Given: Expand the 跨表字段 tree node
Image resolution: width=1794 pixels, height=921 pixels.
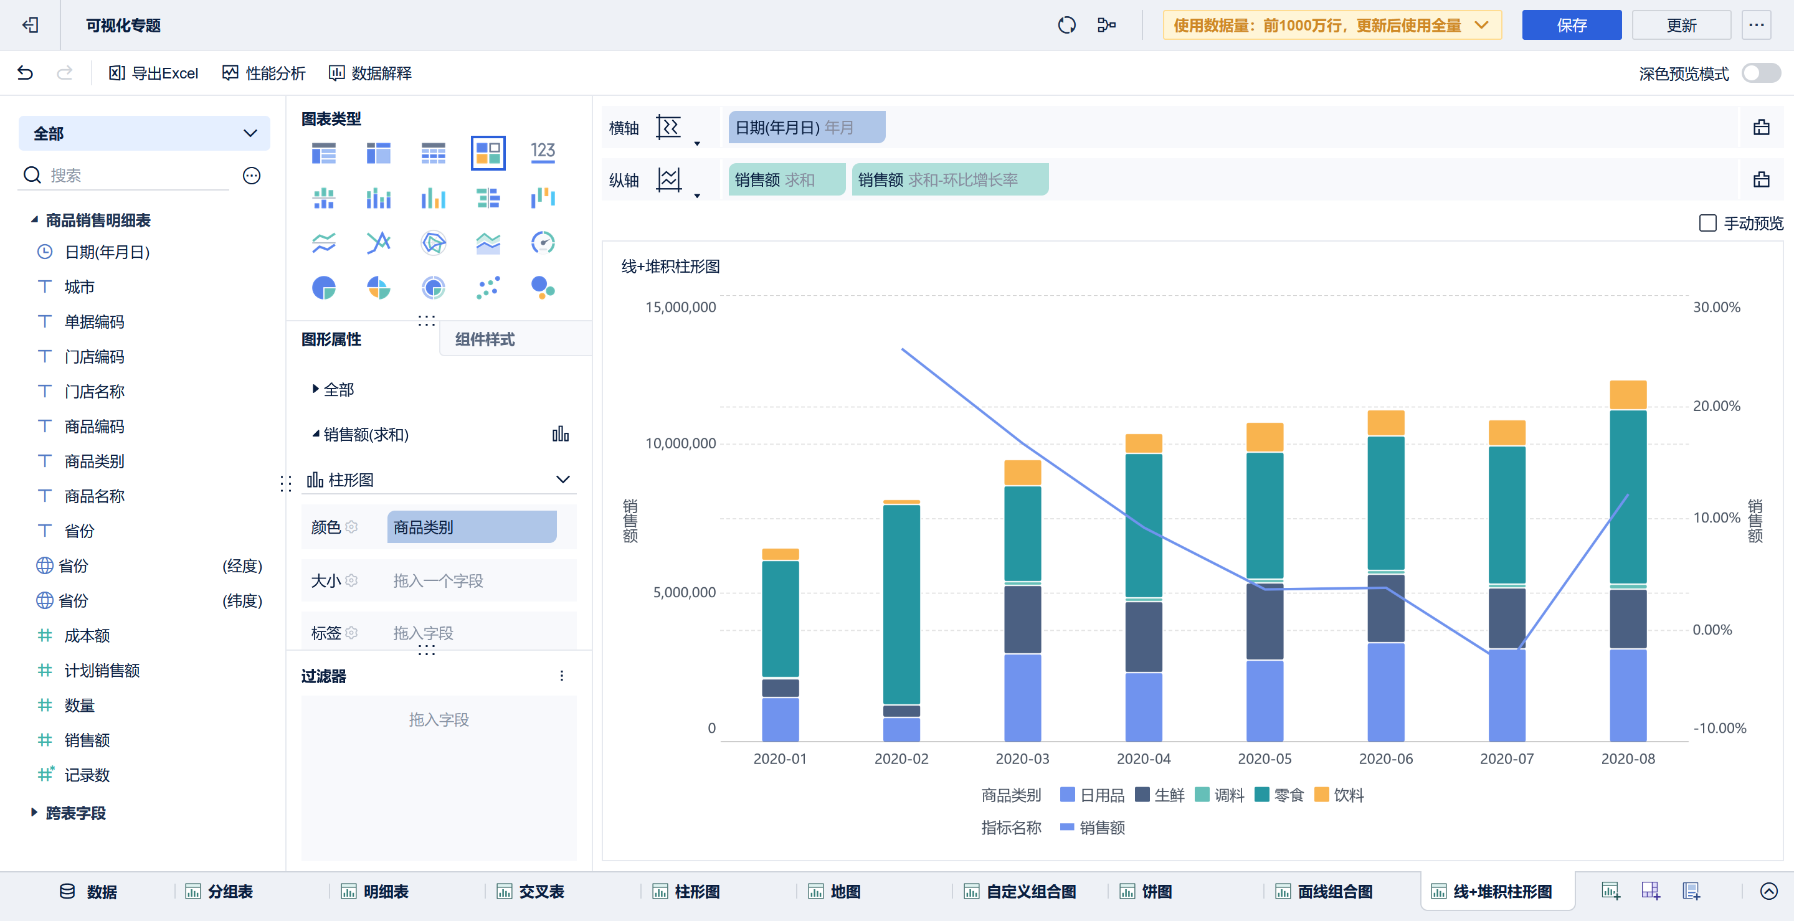Looking at the screenshot, I should 34,813.
